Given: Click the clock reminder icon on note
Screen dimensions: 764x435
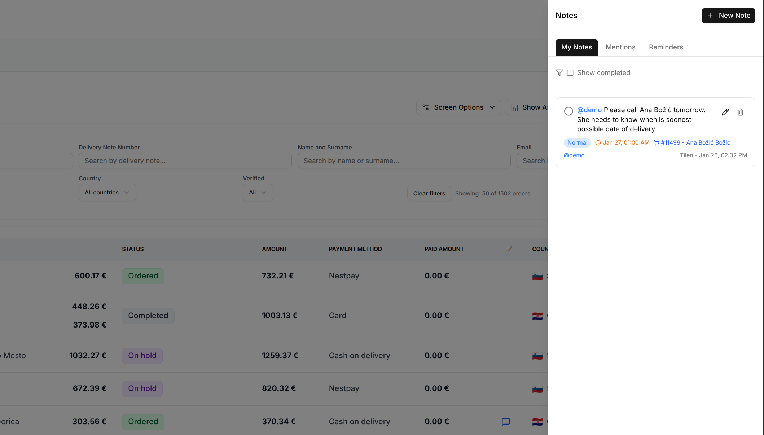Looking at the screenshot, I should [598, 143].
